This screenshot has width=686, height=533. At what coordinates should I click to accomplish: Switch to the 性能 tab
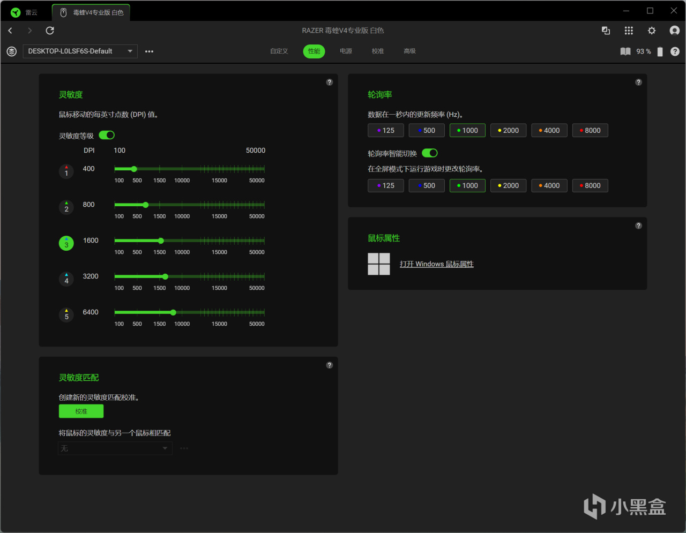click(x=314, y=51)
